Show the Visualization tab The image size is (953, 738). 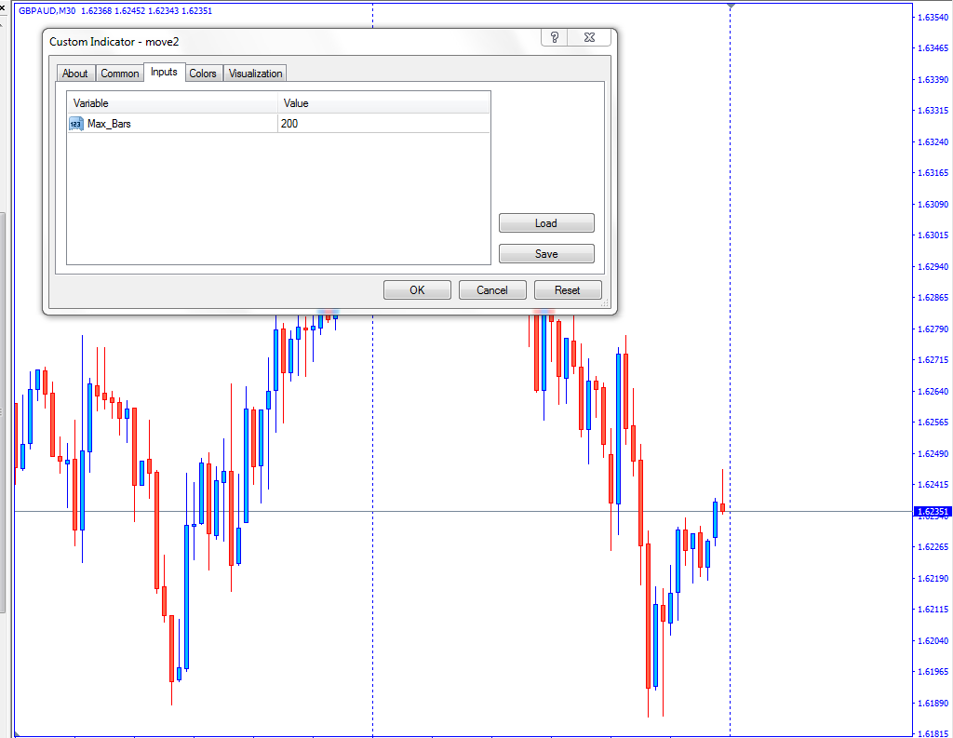coord(255,74)
